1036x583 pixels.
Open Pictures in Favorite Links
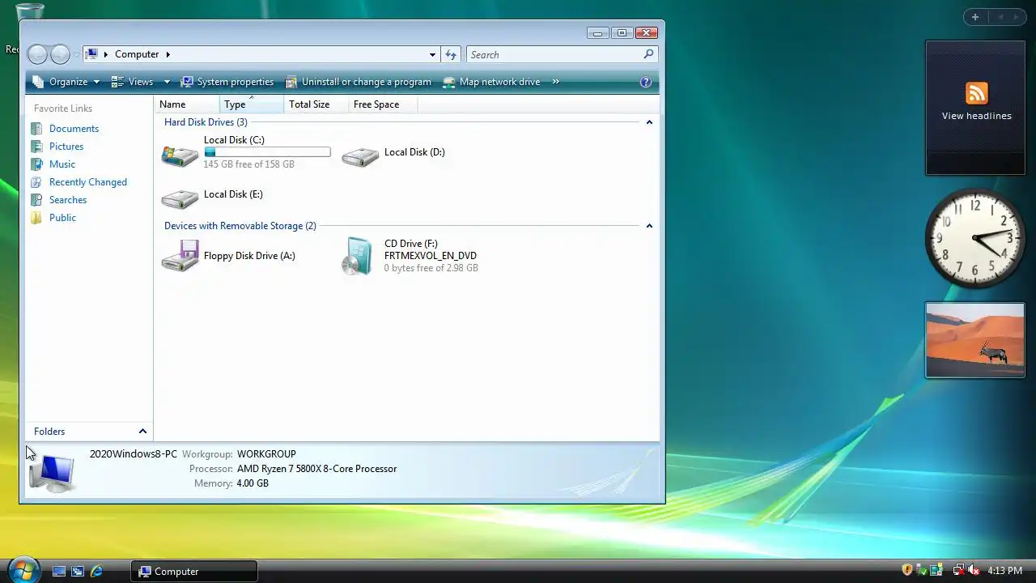pos(66,147)
